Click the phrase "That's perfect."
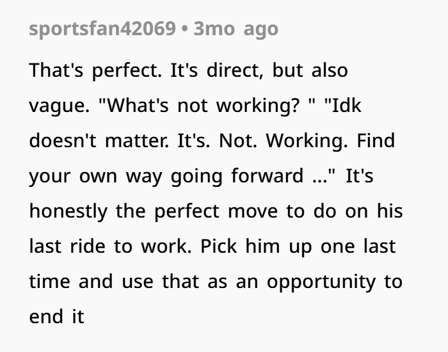Viewport: 448px width, 352px height. [95, 70]
